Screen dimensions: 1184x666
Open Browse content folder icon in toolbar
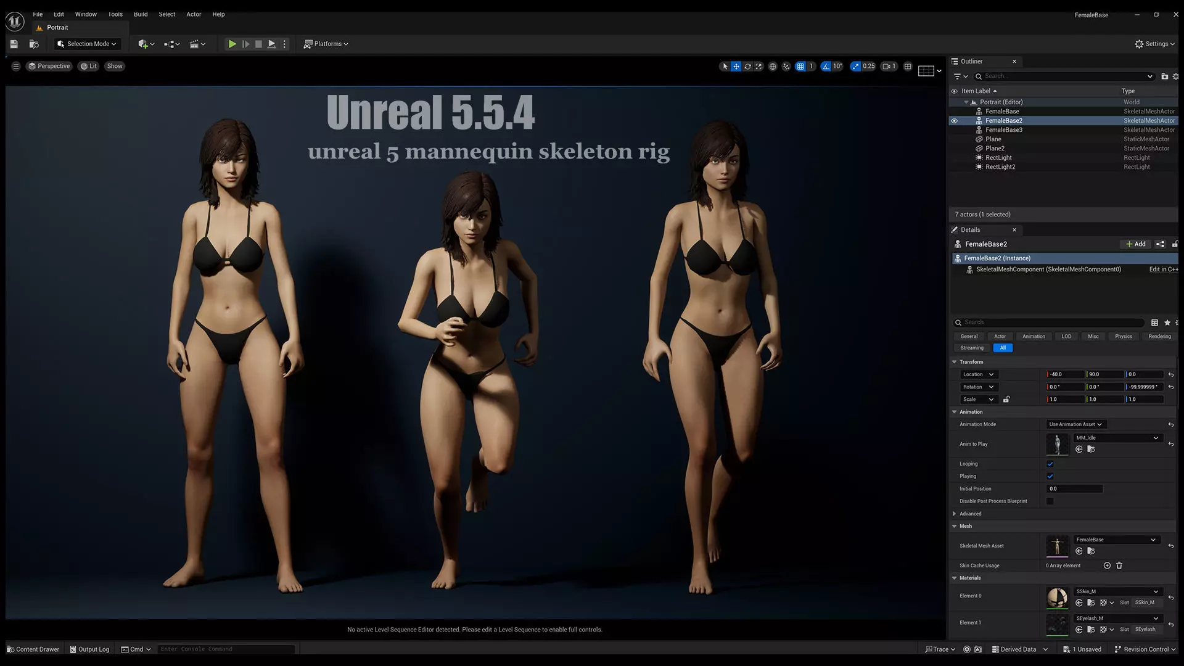(34, 44)
